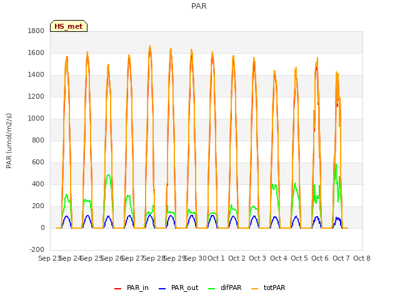
Task: Click the 200 y-axis tick label
Action: [38, 206]
